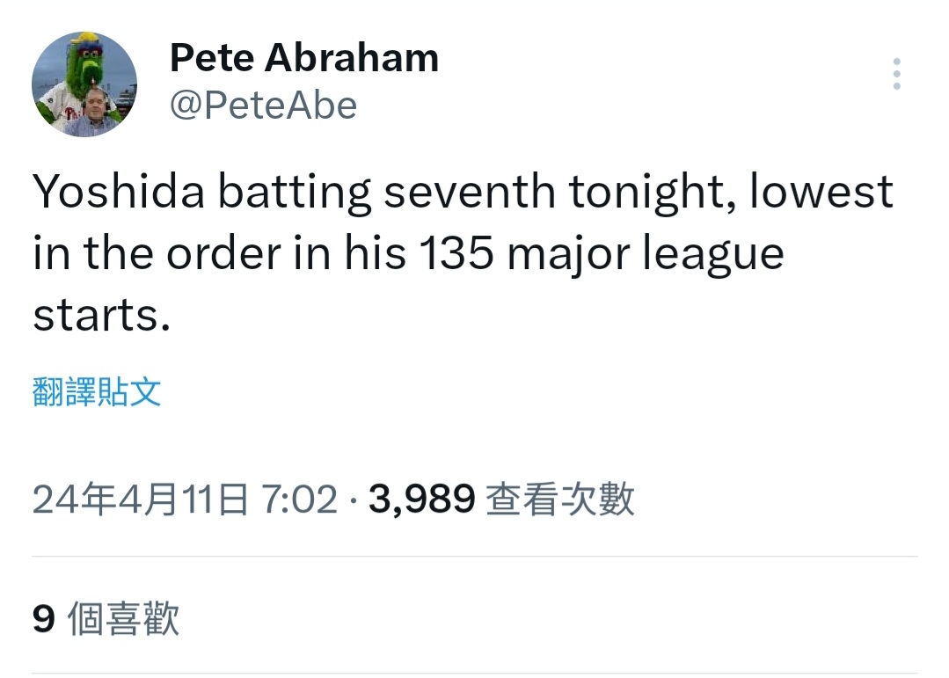Screen dimensions: 949x678
Task: Click the 9 likes count number
Action: pos(44,619)
